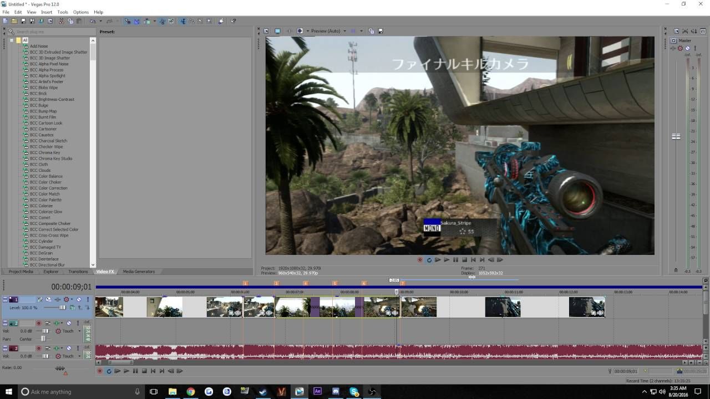Viewport: 710px width, 399px height.
Task: Toggle Loop Playback on timeline transport
Action: click(109, 371)
